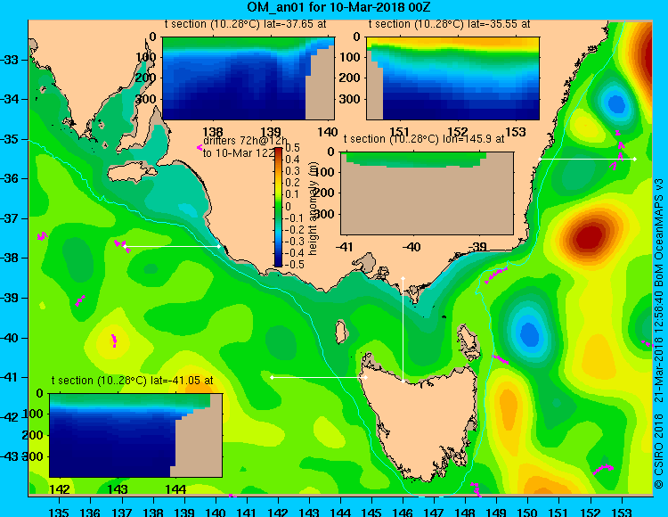Click the 'drifters 72h@12h' legend text
Image resolution: width=668 pixels, height=517 pixels.
click(245, 141)
